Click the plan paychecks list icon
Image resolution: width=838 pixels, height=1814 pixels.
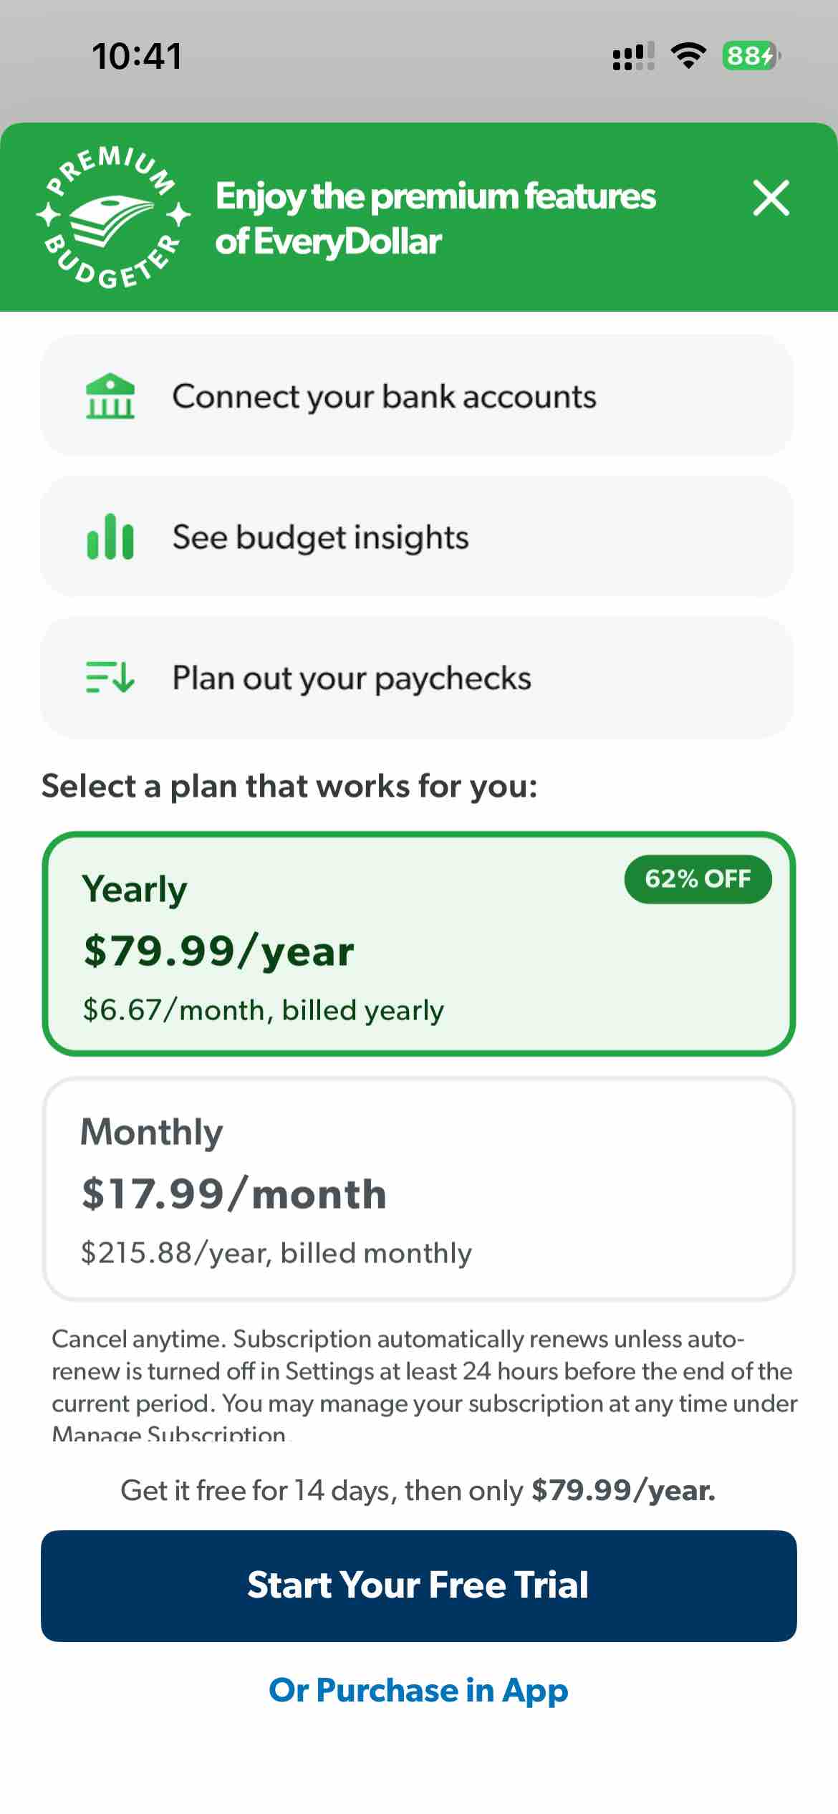point(111,676)
